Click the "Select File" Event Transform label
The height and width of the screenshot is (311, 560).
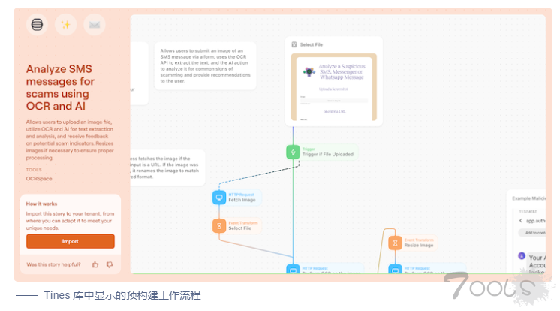pos(240,228)
